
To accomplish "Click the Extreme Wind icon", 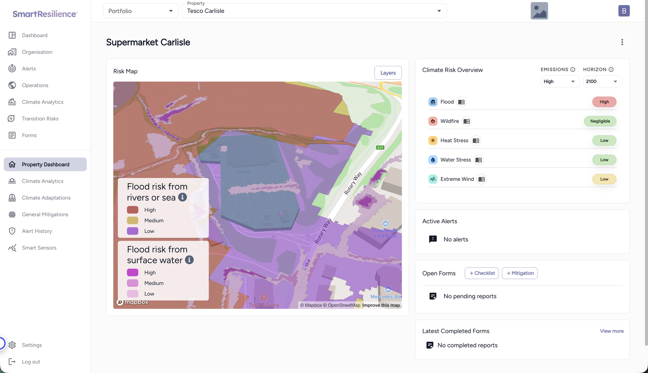I will tap(433, 179).
